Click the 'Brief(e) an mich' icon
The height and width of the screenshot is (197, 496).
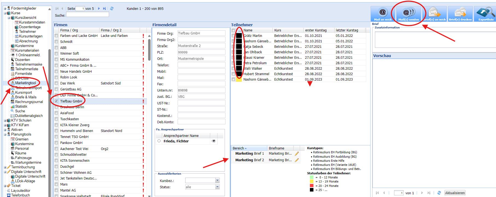[434, 14]
